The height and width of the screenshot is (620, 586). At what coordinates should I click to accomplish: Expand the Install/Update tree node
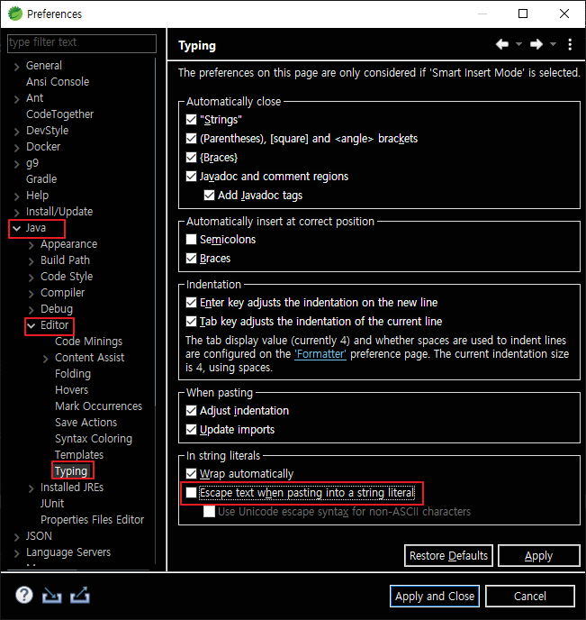click(x=16, y=213)
